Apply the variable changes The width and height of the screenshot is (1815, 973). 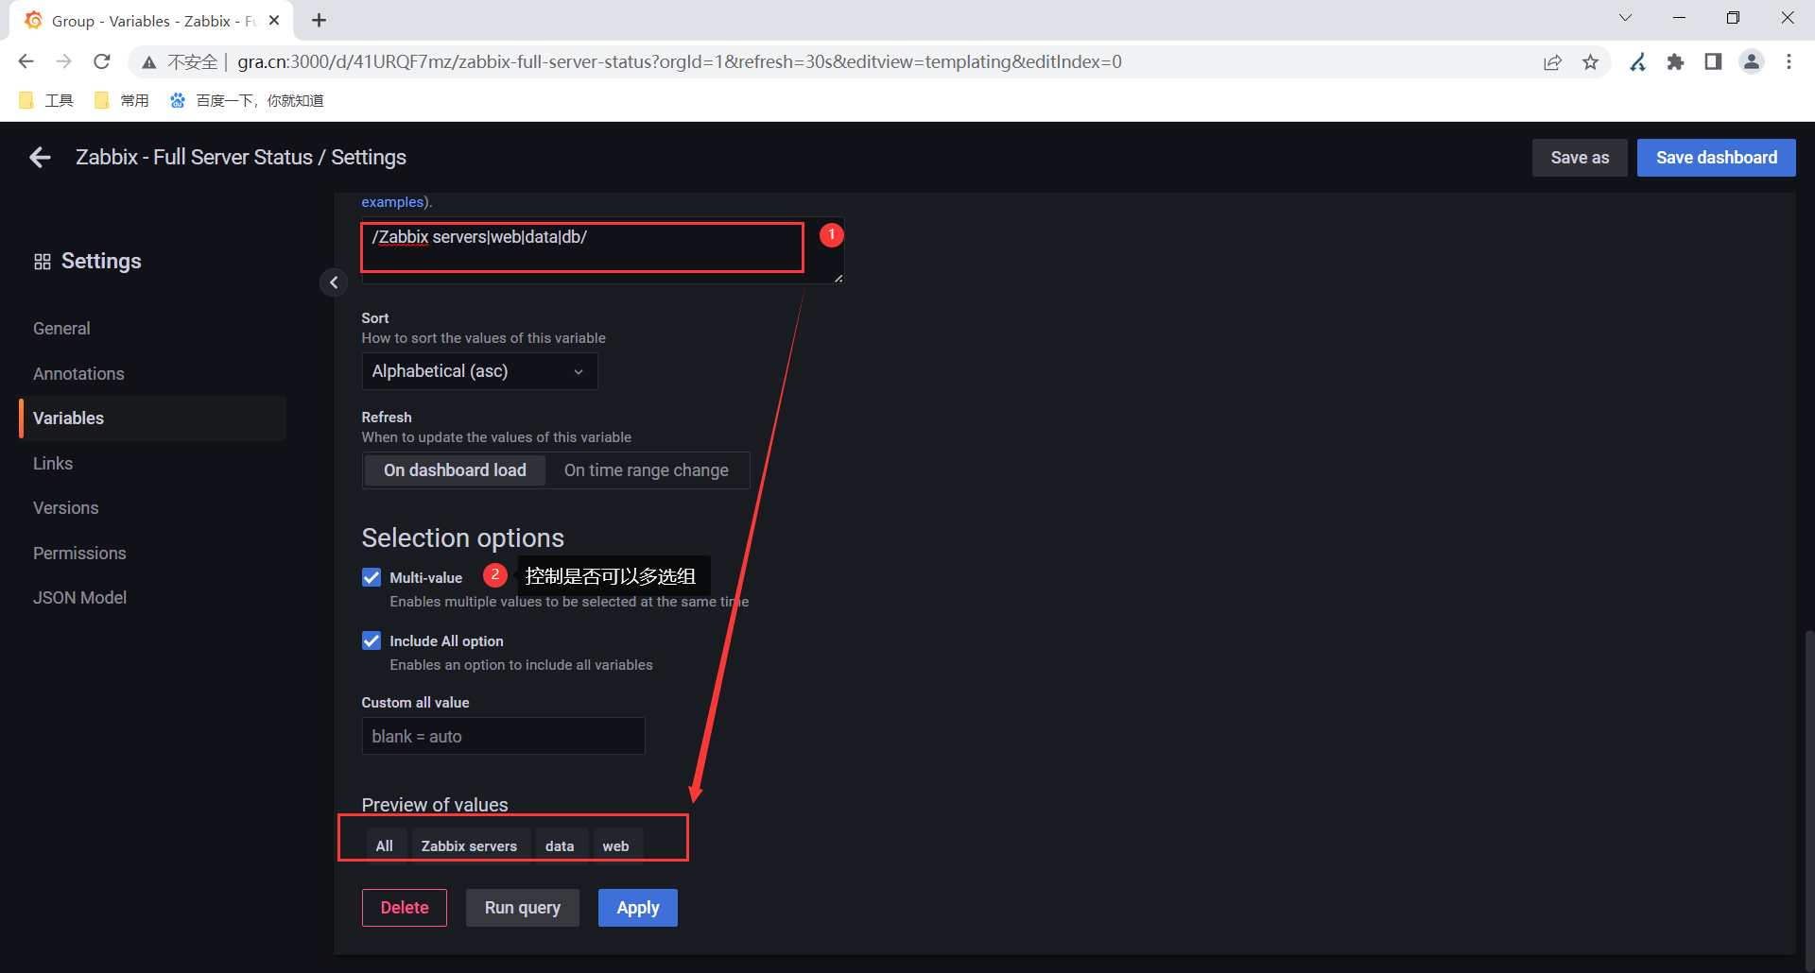638,908
